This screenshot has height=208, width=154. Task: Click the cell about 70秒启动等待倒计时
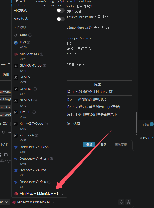(x=100, y=107)
